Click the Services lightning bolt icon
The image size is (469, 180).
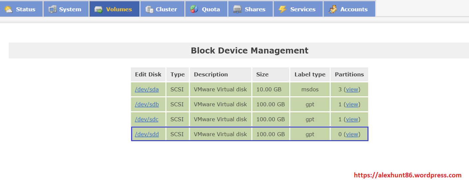click(x=283, y=9)
